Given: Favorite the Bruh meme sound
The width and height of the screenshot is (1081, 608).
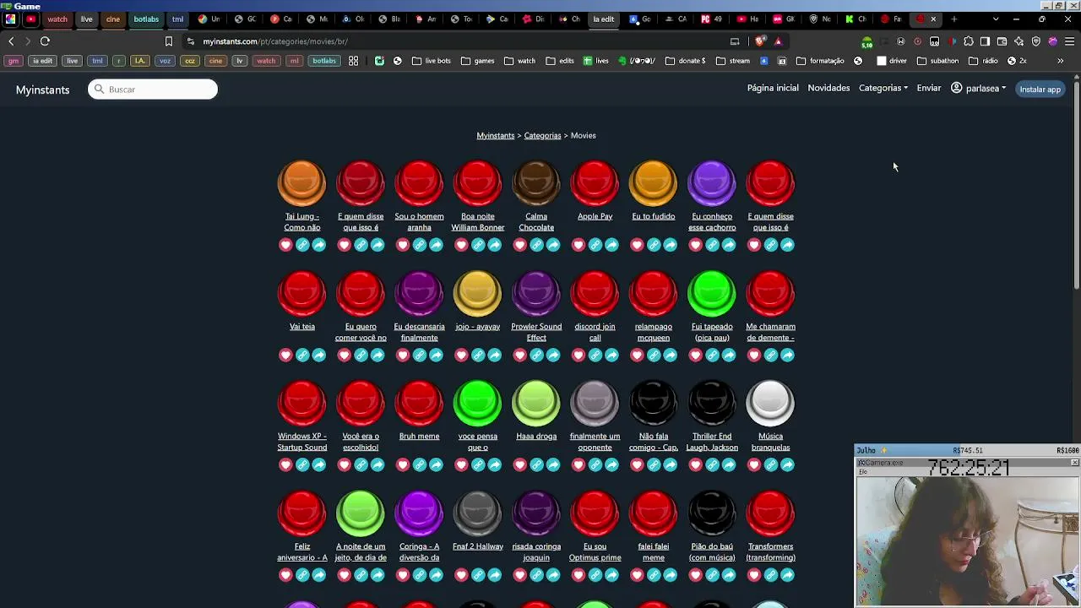Looking at the screenshot, I should pyautogui.click(x=403, y=464).
